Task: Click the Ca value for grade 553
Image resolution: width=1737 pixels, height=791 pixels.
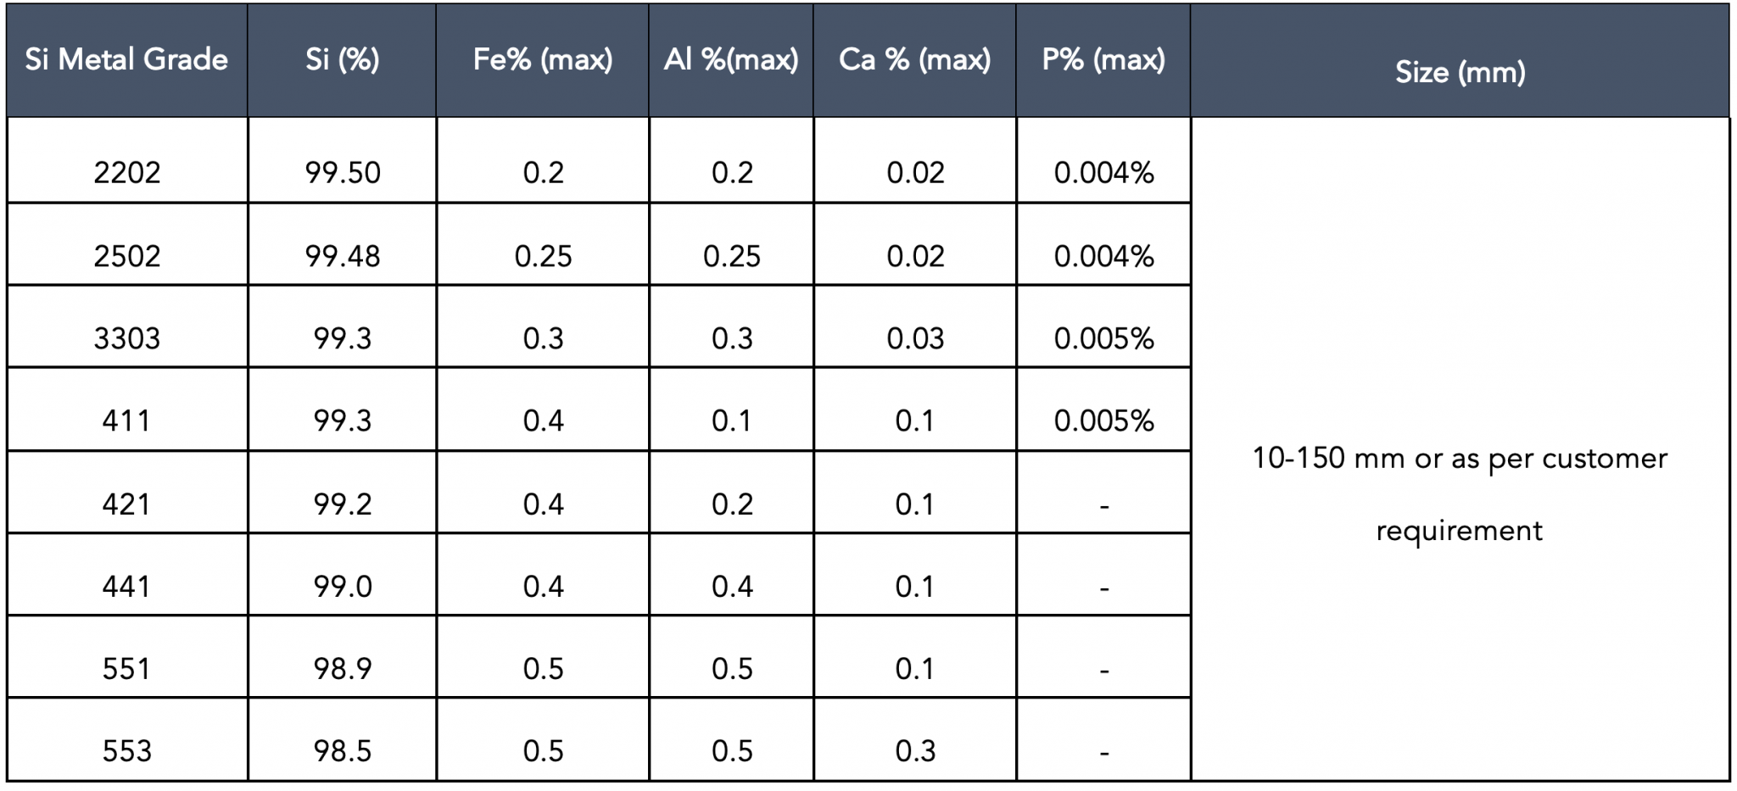Action: click(x=914, y=751)
